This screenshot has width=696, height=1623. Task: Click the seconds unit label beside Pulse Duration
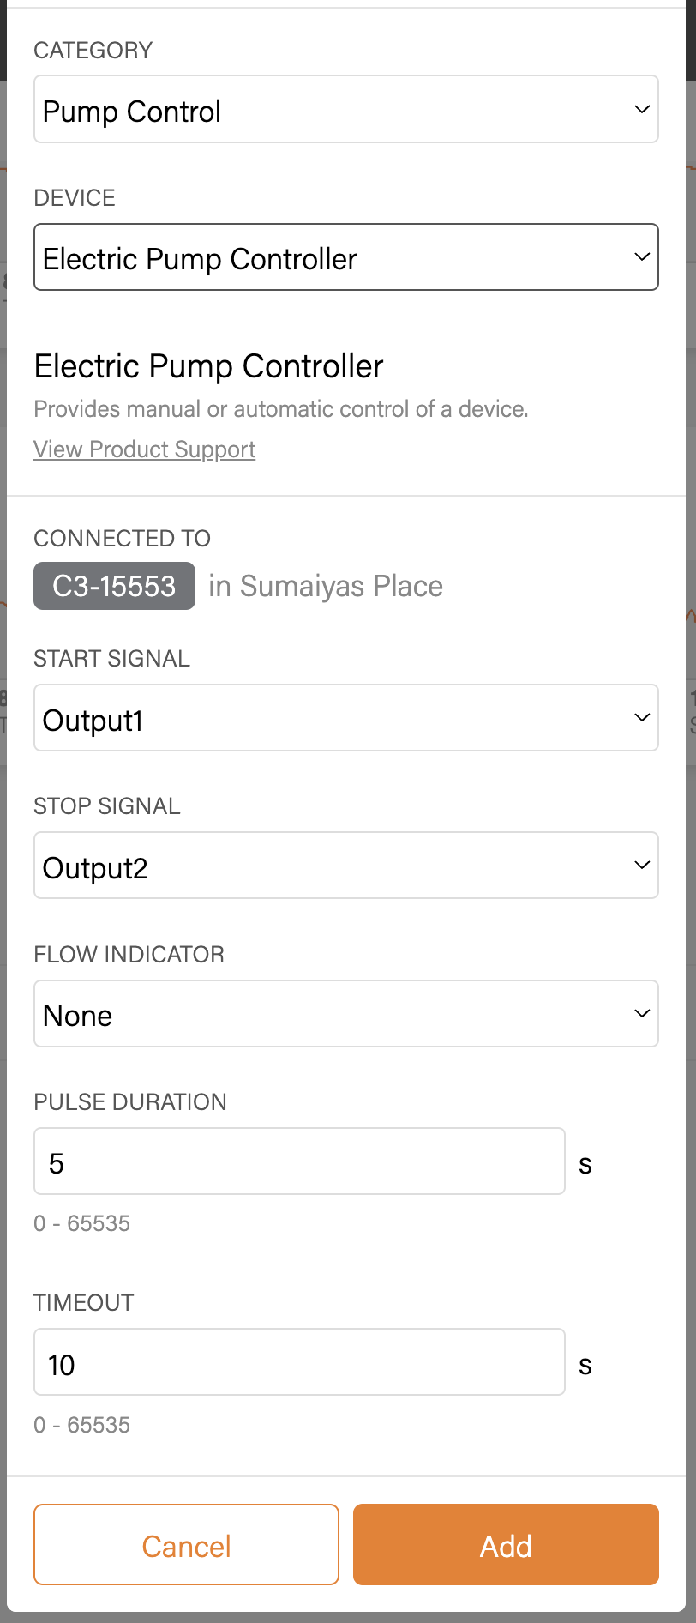pyautogui.click(x=585, y=1165)
